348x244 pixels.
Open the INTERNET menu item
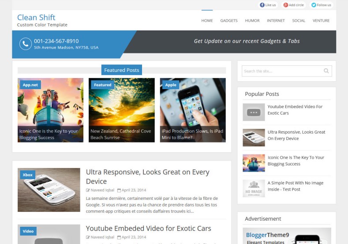pos(276,21)
